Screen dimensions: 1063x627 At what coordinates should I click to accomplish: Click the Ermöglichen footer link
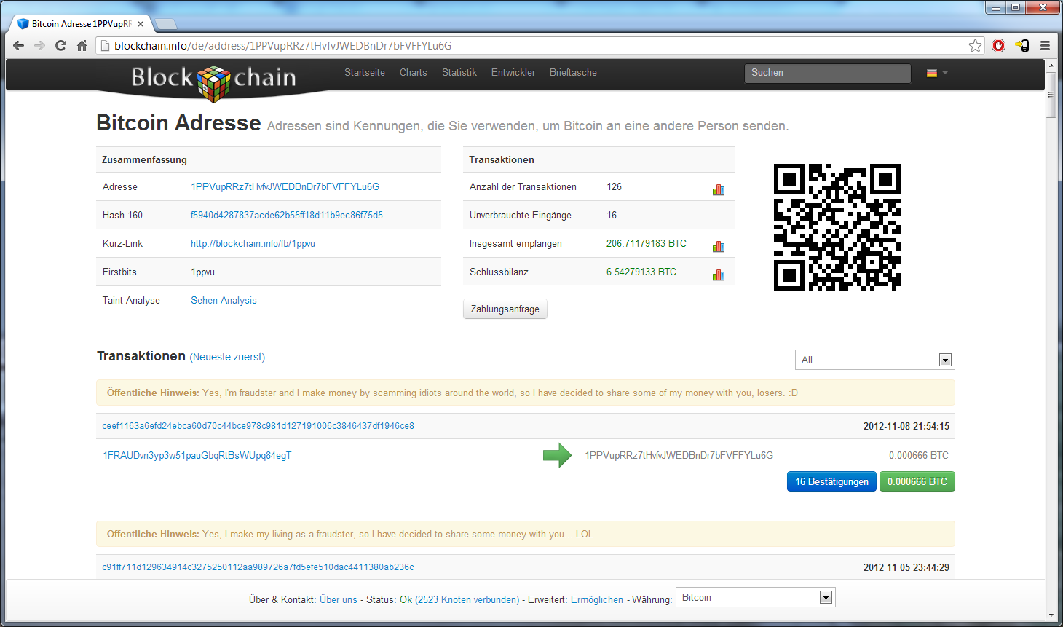pyautogui.click(x=597, y=600)
